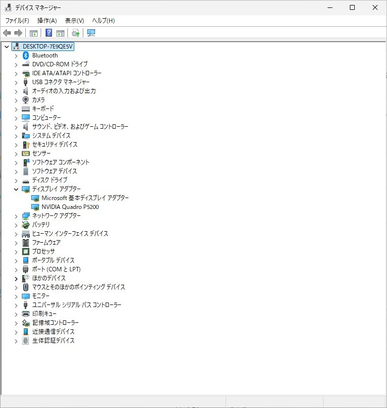This screenshot has width=387, height=408.
Task: Click the show/hide console tree toolbar icon
Action: pos(34,33)
